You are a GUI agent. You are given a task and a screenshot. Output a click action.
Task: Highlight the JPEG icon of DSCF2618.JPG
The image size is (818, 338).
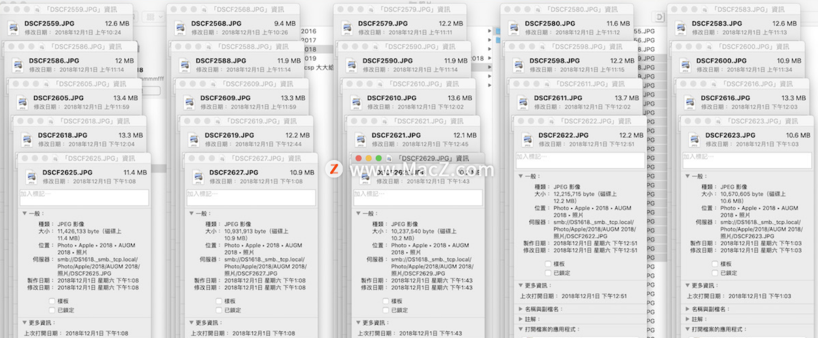(x=27, y=140)
